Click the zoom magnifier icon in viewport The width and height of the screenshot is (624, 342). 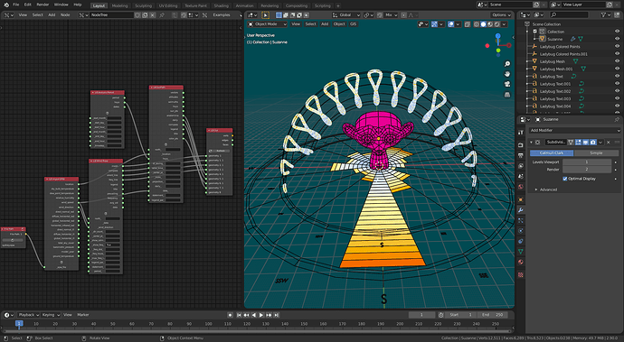click(x=507, y=63)
